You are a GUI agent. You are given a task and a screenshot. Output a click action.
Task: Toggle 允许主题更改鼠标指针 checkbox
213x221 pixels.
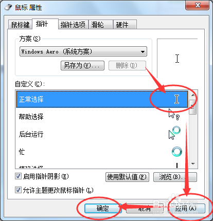[x=18, y=190]
